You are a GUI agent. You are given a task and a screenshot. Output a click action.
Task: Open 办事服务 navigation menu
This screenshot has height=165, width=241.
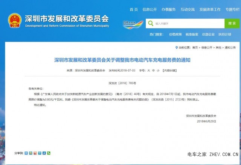pos(169,9)
